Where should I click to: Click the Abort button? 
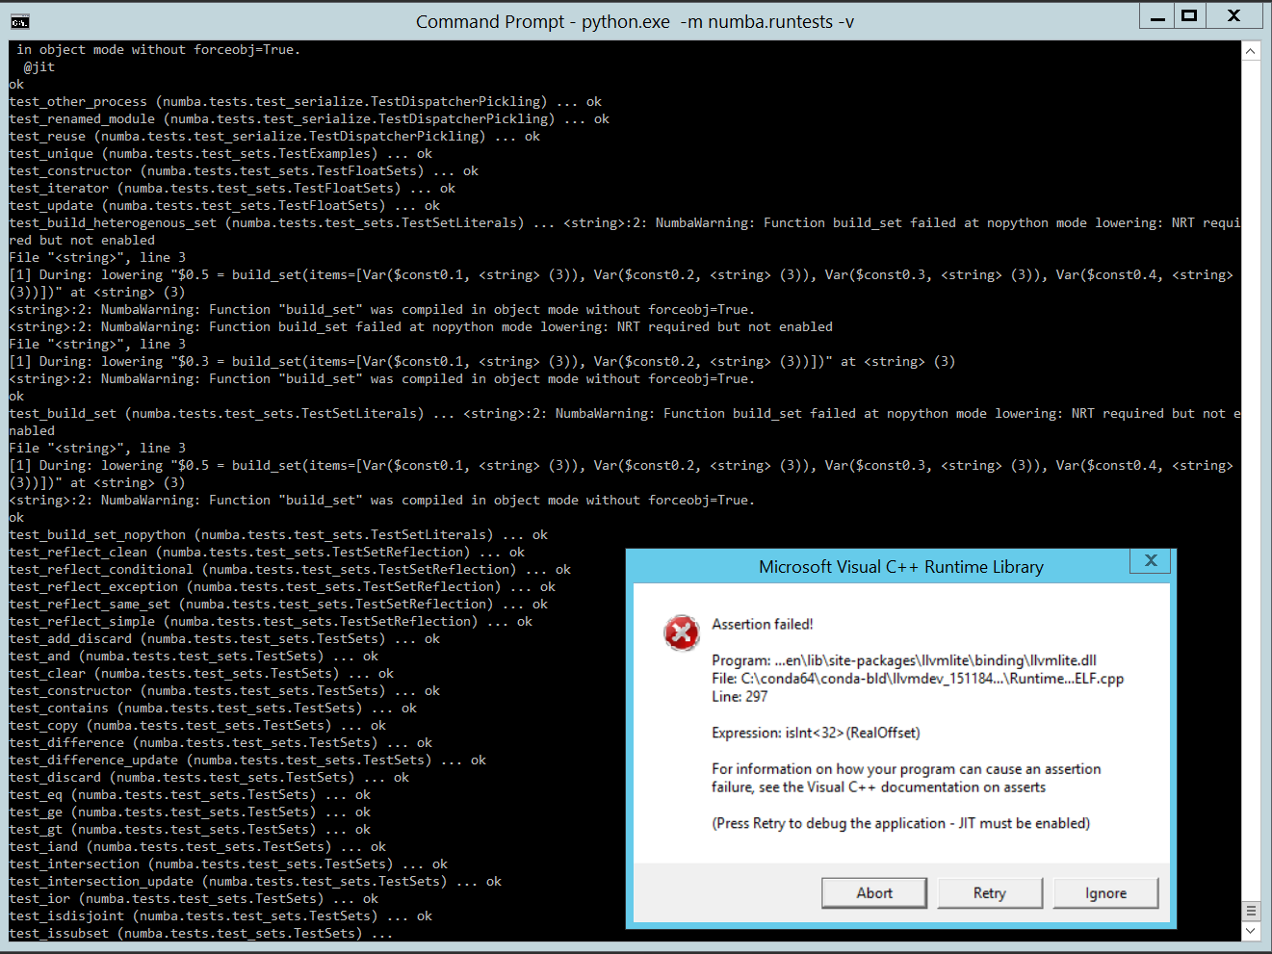(x=874, y=893)
